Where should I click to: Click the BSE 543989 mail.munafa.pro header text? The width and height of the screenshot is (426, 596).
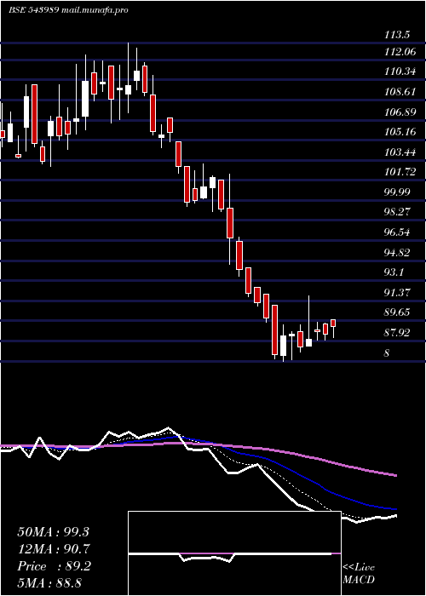(x=68, y=10)
